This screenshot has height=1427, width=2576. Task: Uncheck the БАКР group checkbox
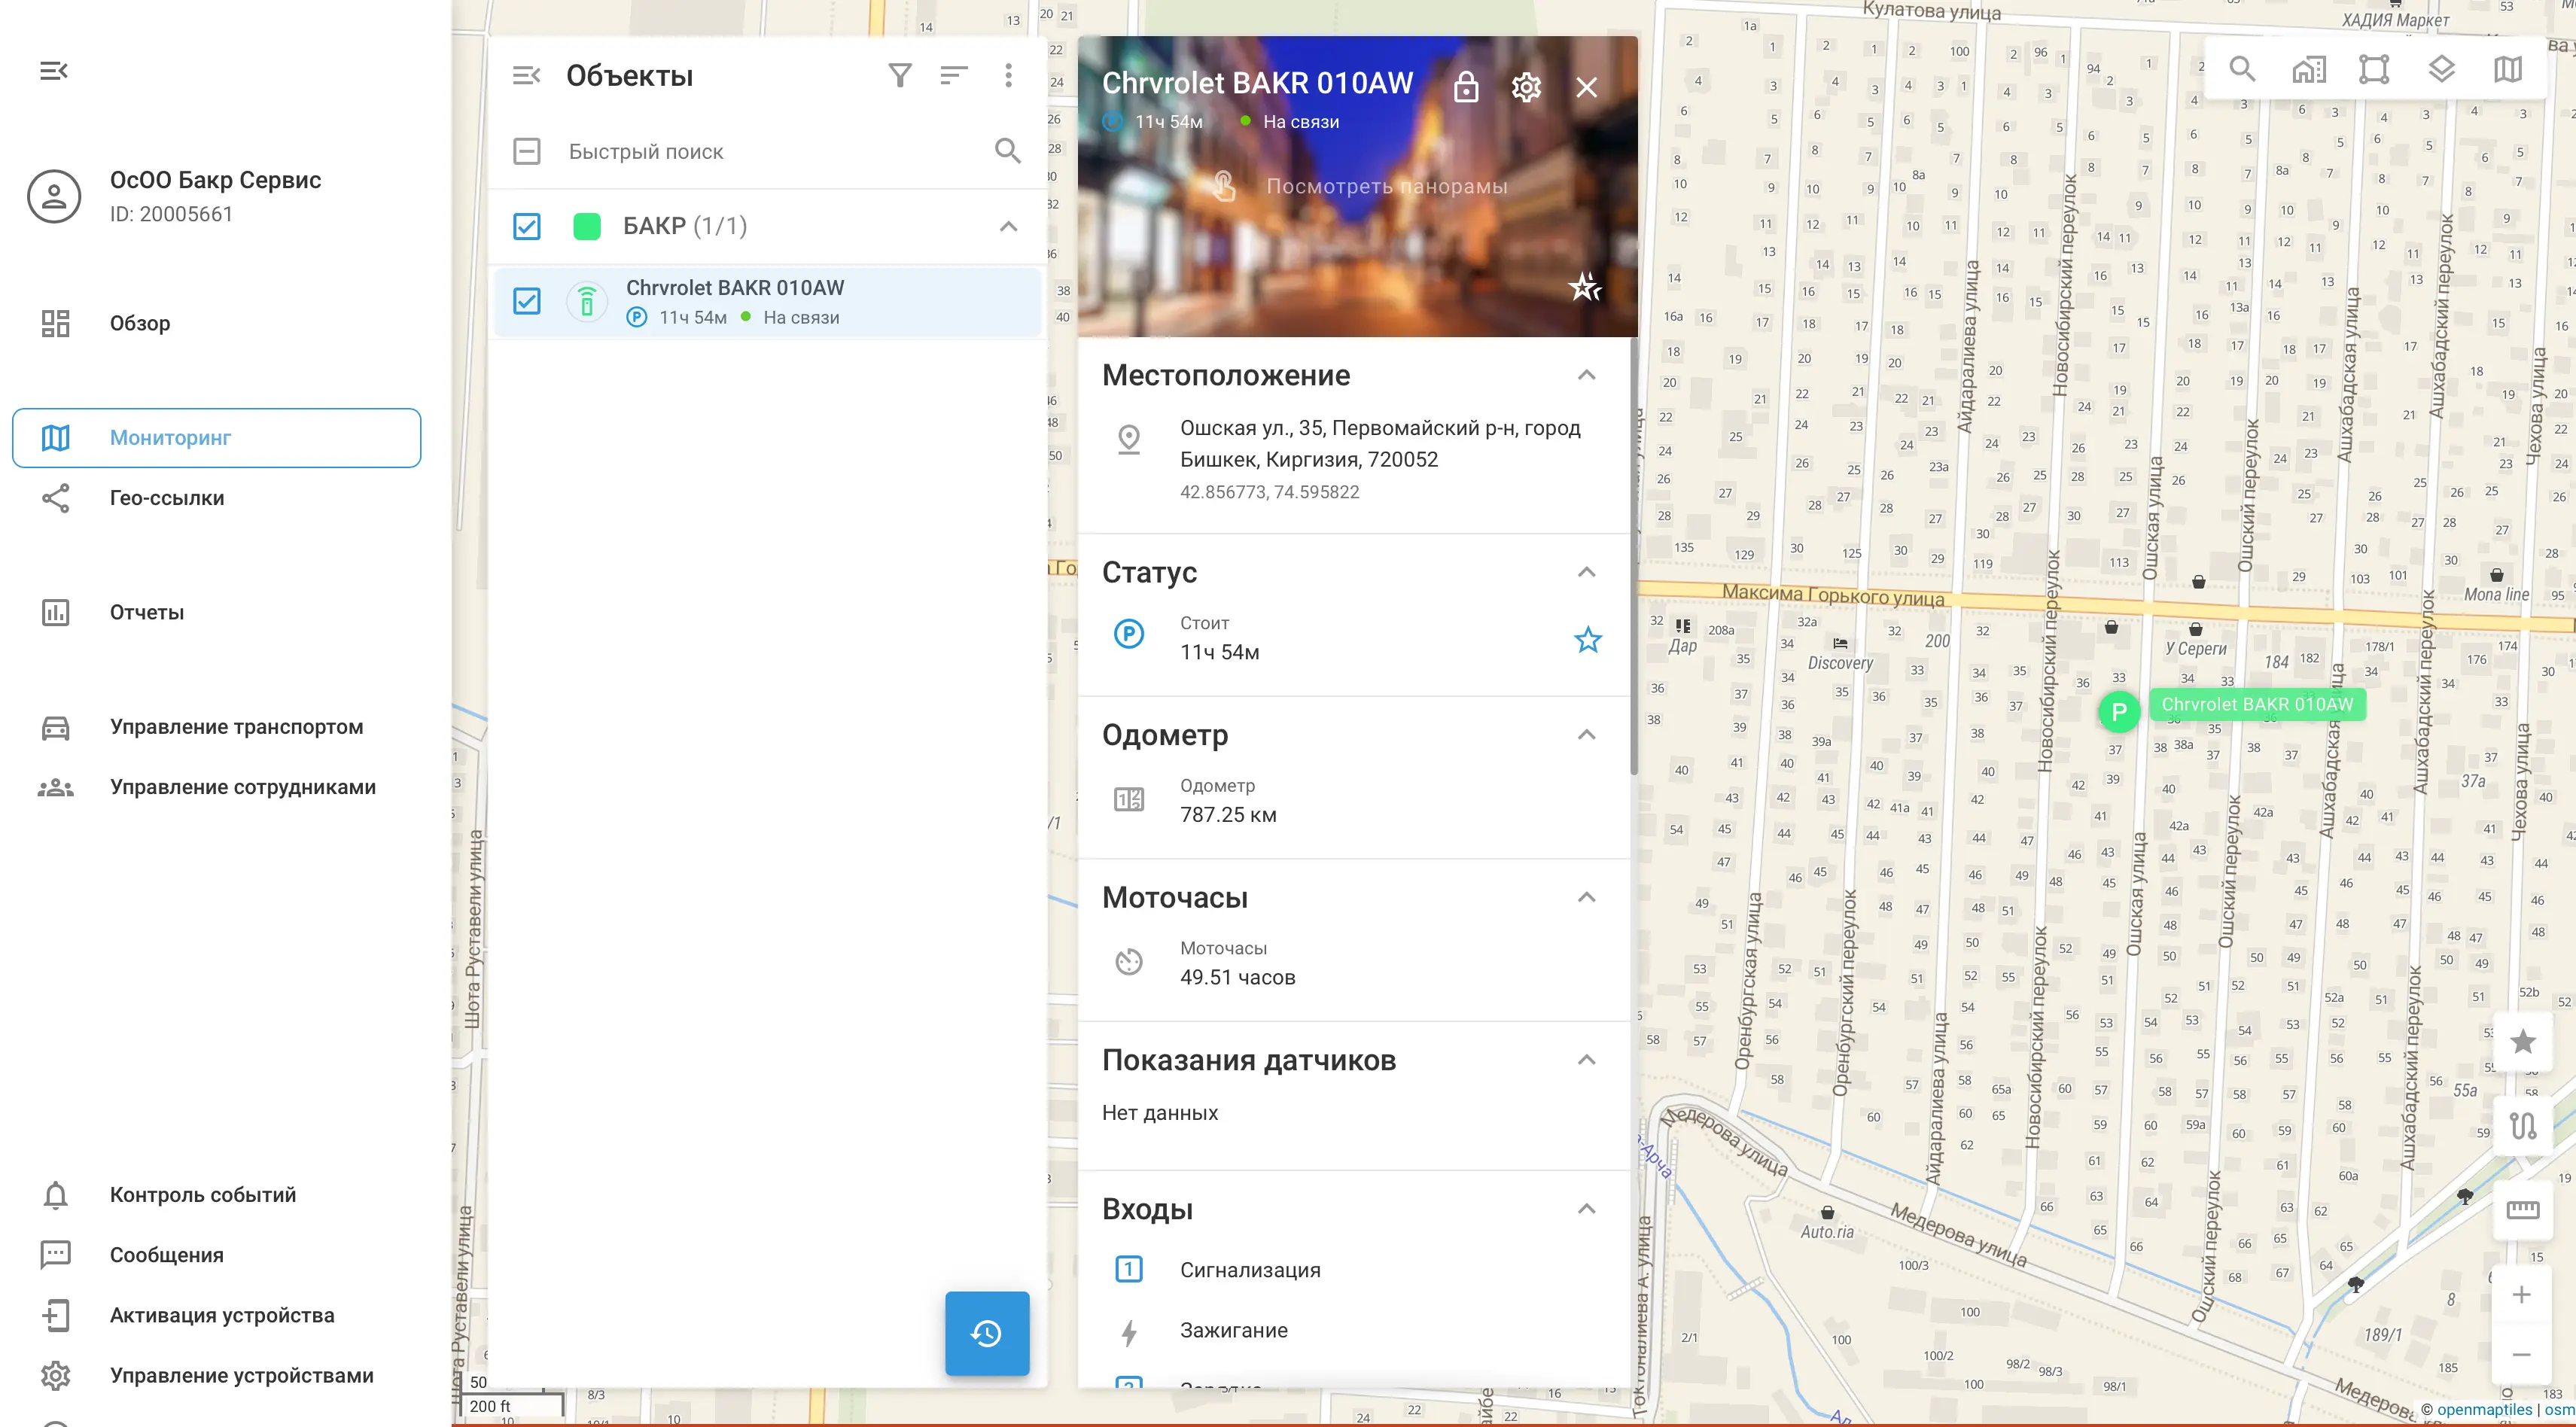527,226
